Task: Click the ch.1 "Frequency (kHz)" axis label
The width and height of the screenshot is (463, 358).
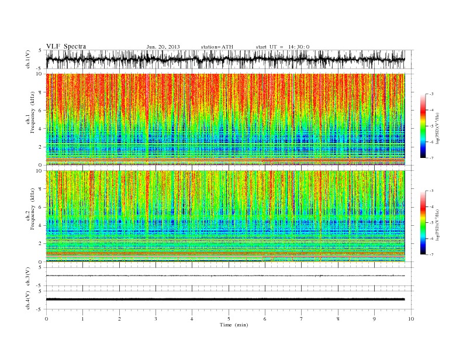Action: click(32, 112)
